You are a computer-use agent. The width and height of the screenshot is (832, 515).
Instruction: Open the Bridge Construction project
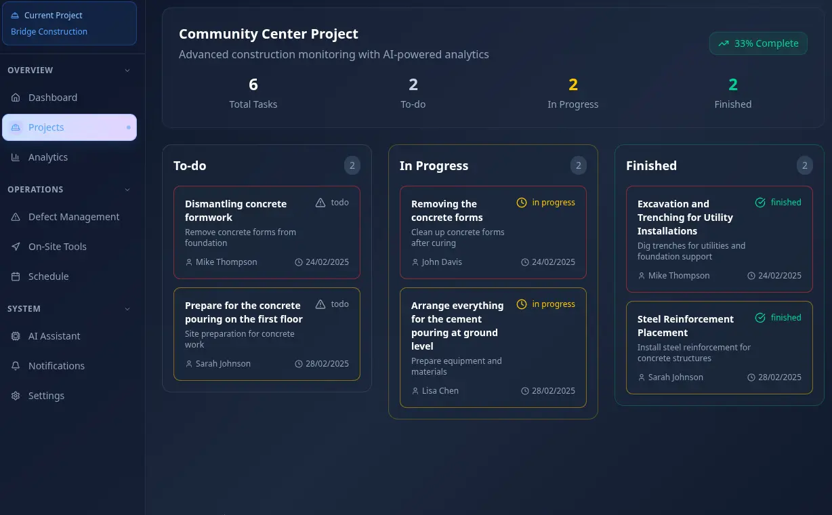[49, 31]
